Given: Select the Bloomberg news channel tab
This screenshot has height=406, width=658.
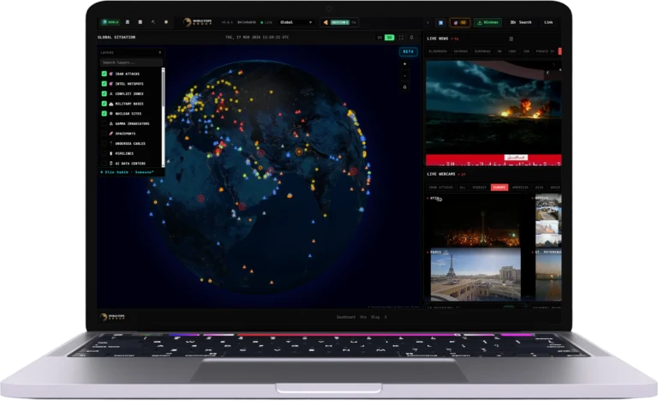Looking at the screenshot, I should (437, 51).
